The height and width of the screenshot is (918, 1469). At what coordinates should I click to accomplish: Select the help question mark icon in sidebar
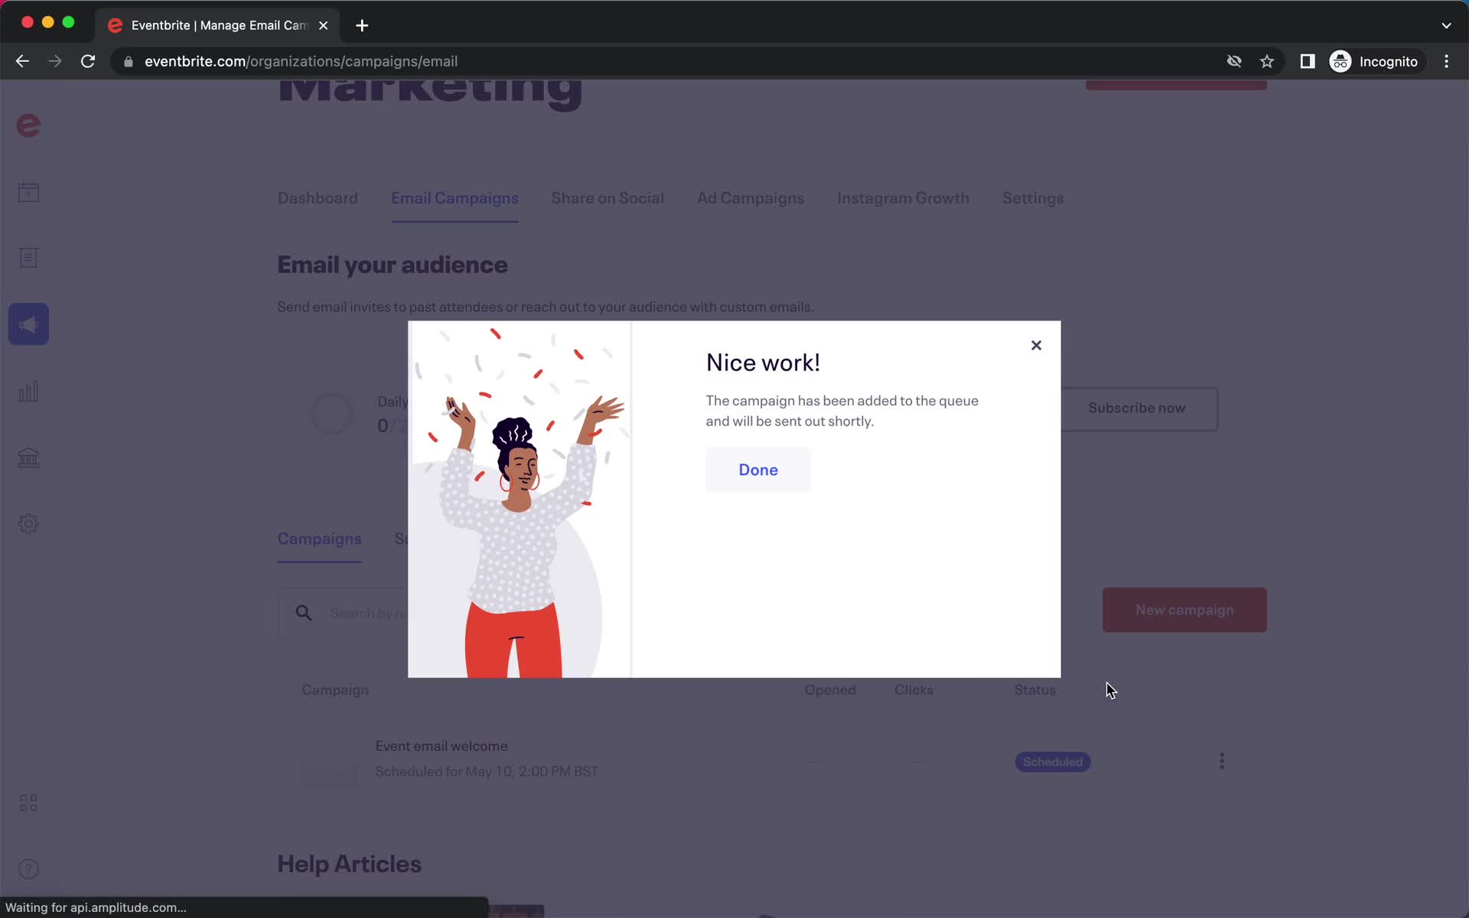(x=28, y=868)
